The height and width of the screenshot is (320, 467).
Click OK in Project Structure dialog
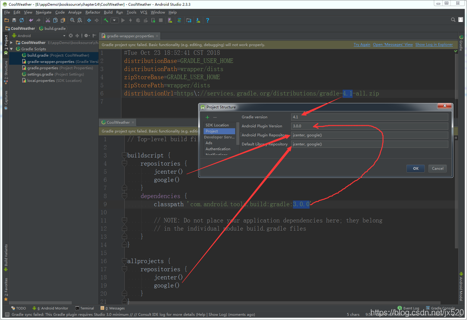point(416,169)
